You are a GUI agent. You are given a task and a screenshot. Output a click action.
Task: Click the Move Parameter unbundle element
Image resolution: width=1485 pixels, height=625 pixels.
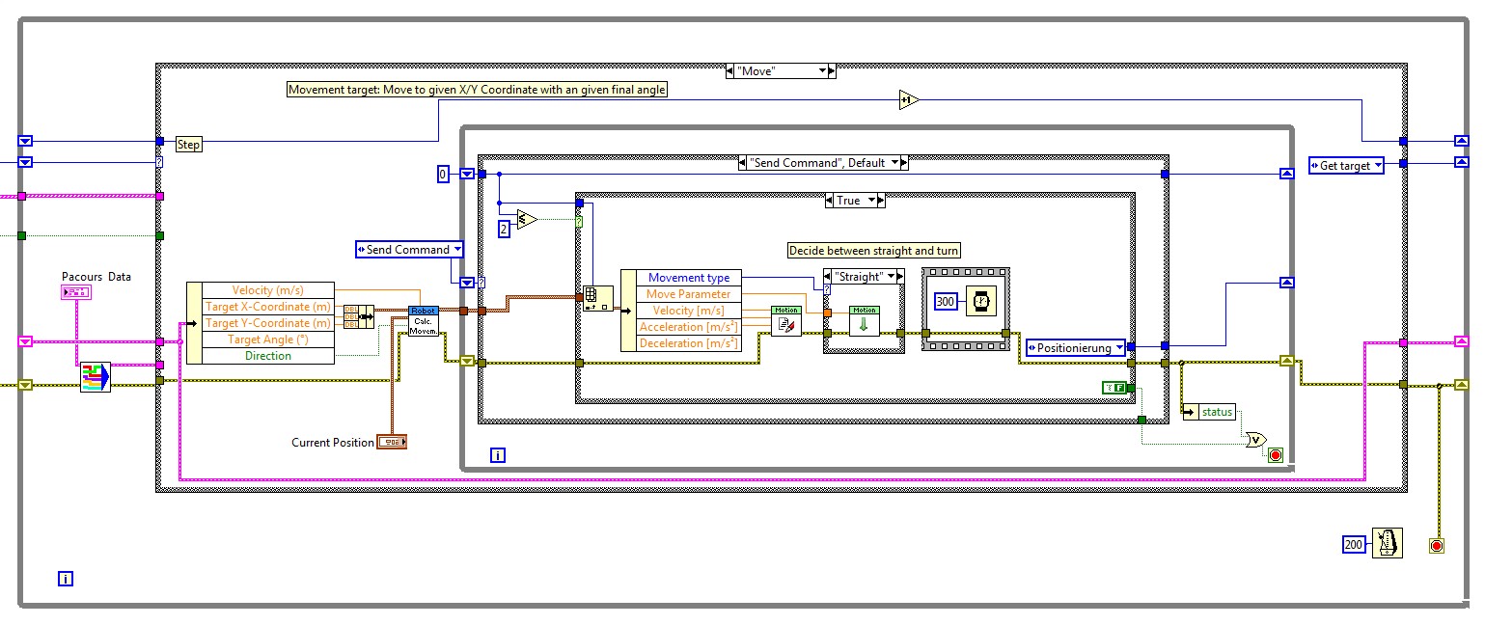pos(689,294)
